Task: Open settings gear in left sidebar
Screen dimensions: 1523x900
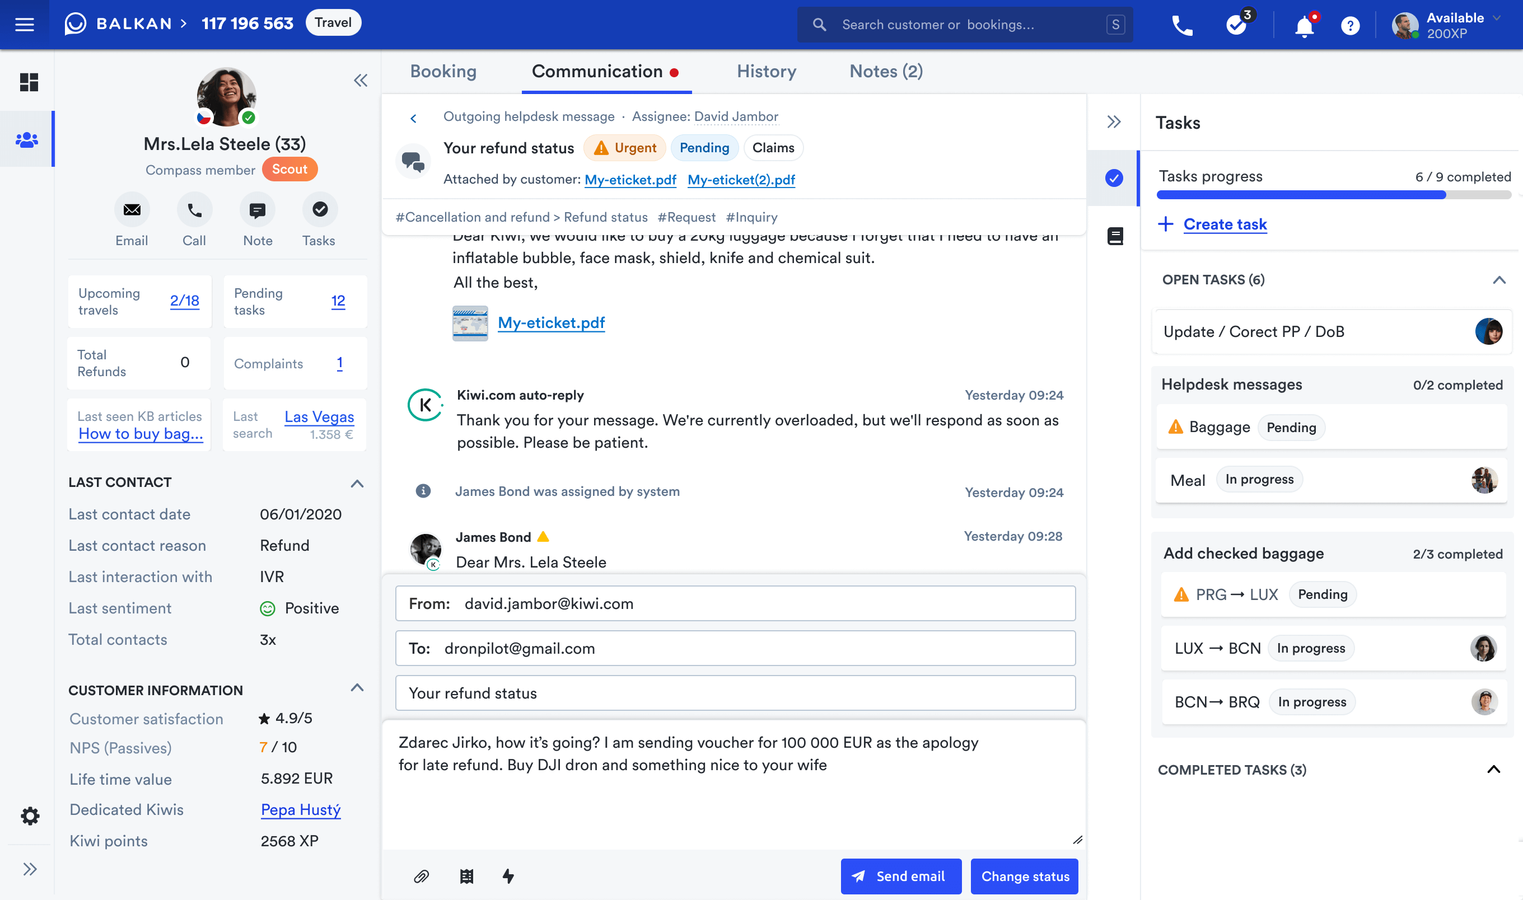Action: coord(30,815)
